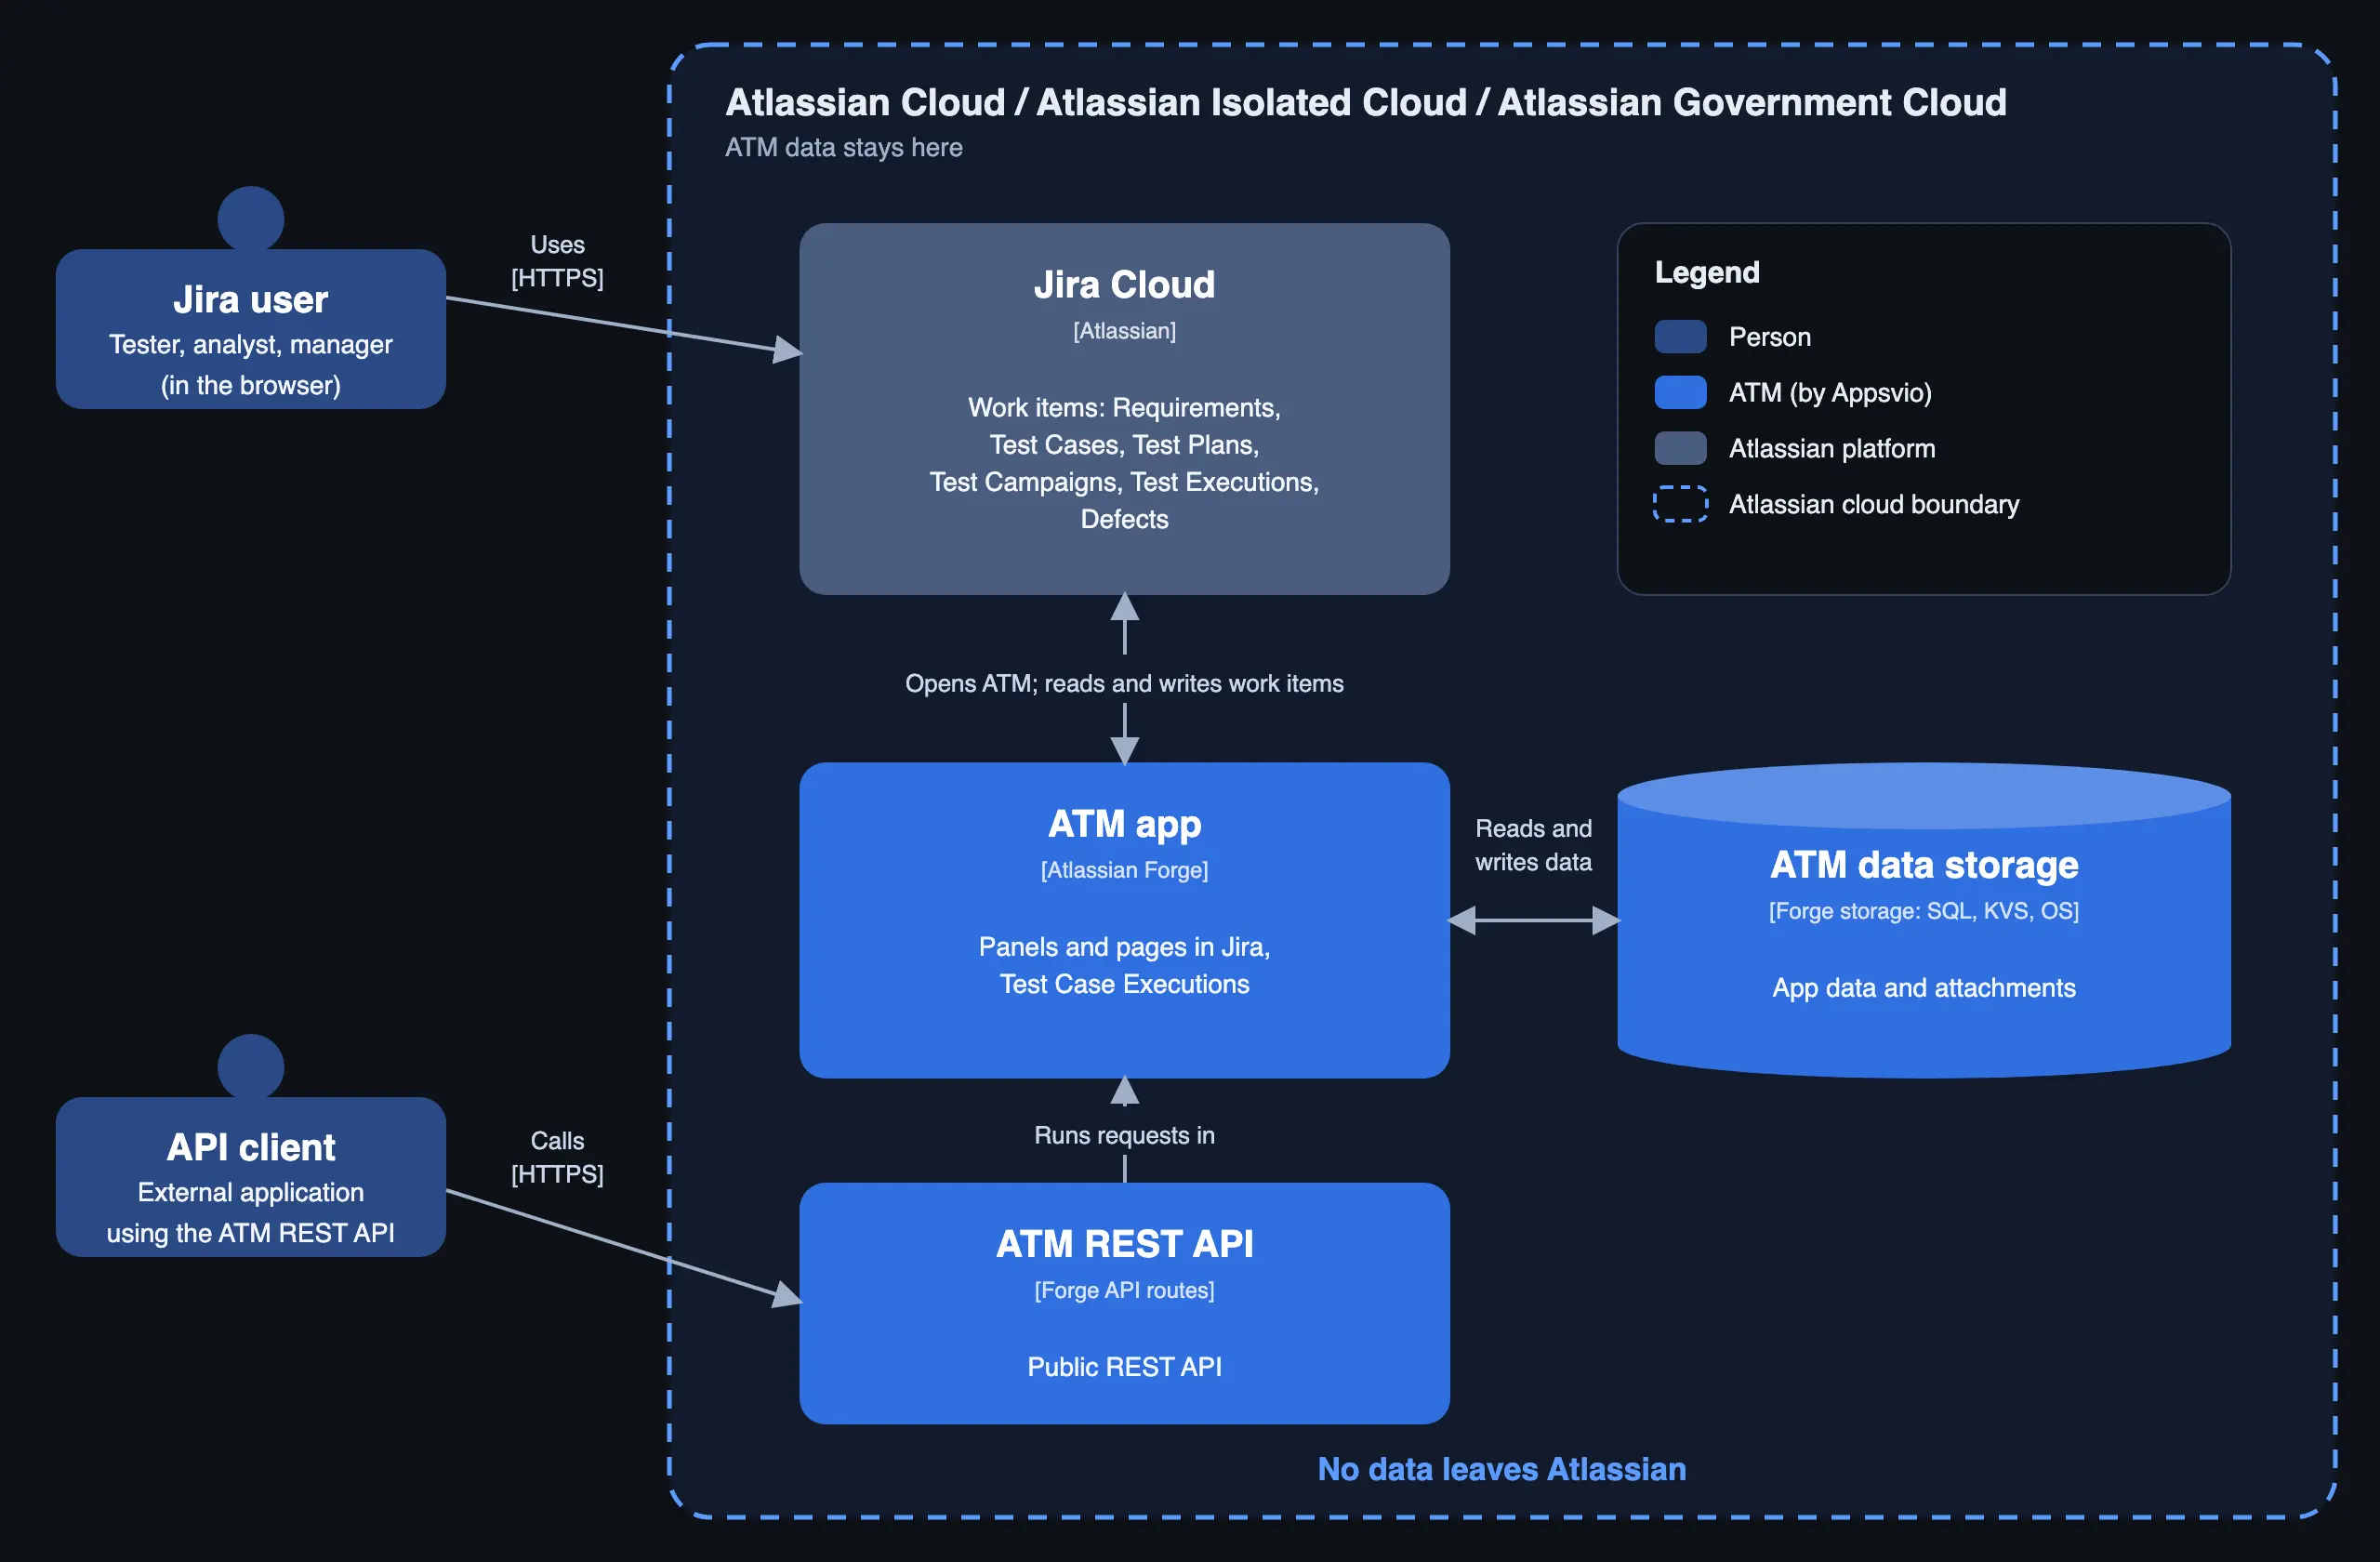This screenshot has height=1562, width=2380.
Task: Click the Jira user head circle icon
Action: point(251,218)
